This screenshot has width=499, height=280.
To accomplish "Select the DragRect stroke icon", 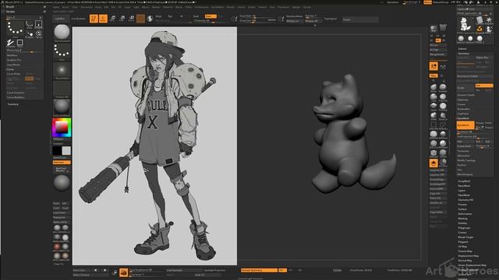I will pyautogui.click(x=38, y=24).
